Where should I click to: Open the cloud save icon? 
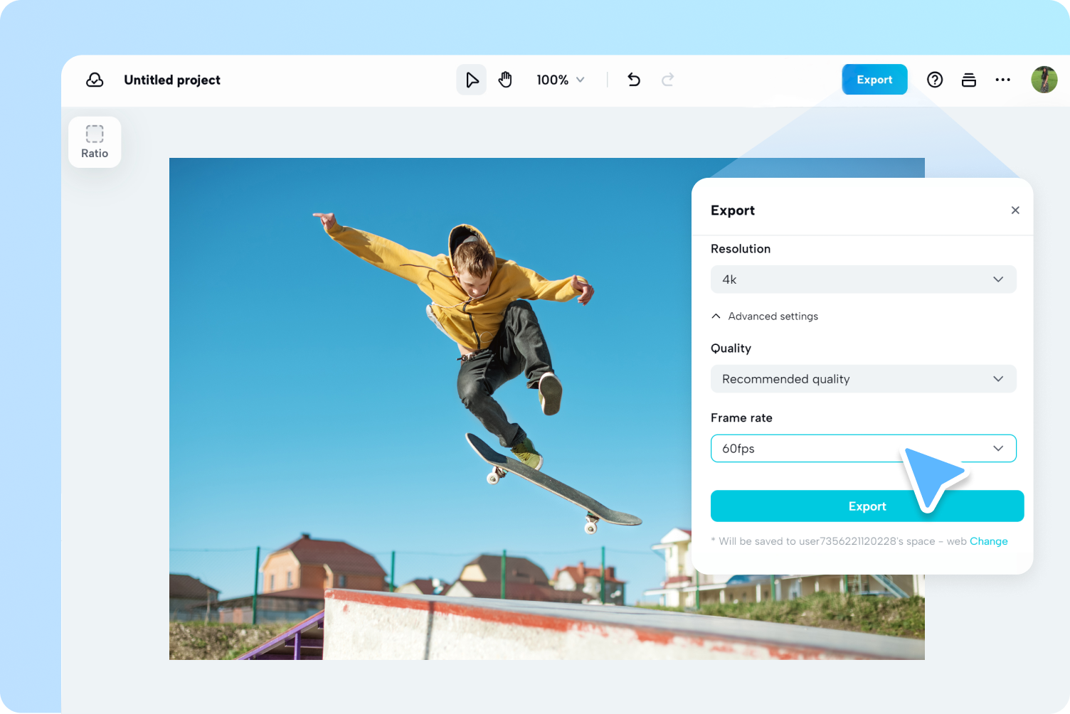[95, 80]
